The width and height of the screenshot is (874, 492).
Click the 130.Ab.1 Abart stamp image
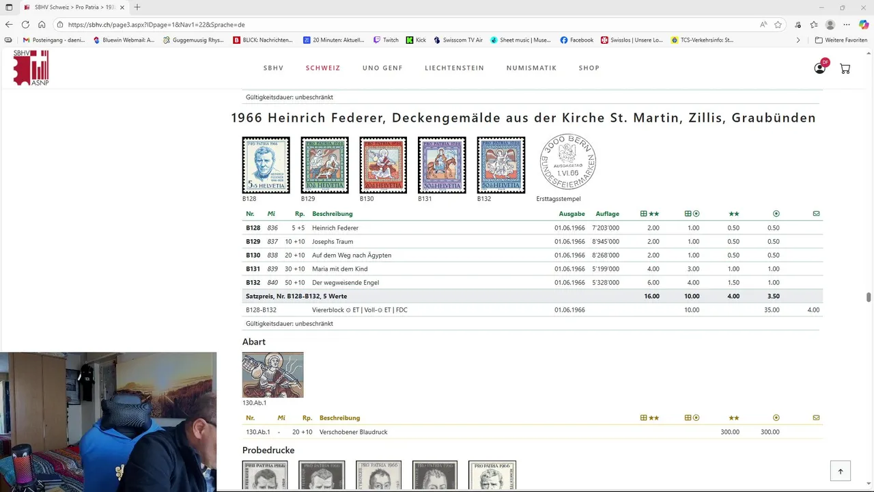272,374
